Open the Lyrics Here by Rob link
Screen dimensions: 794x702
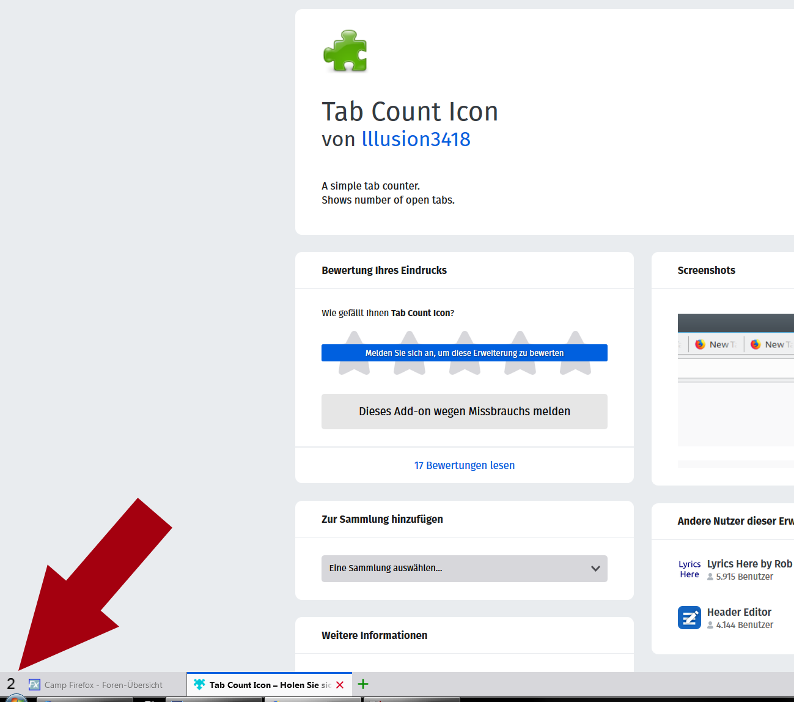(749, 564)
